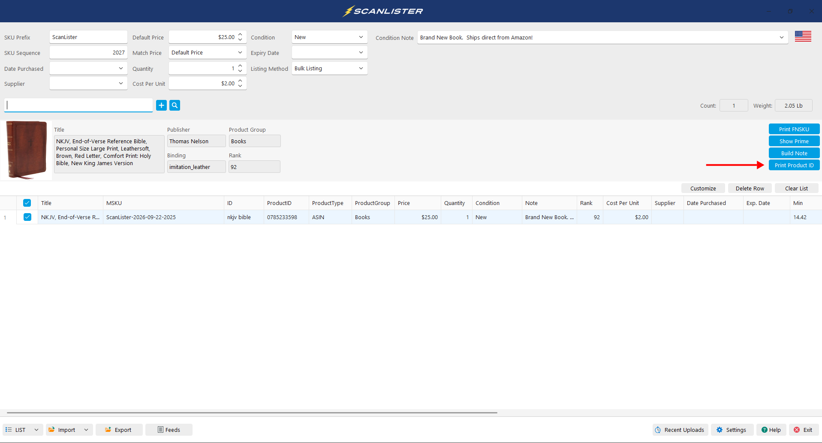
Task: Open the Expiry Date dropdown
Action: click(x=329, y=53)
